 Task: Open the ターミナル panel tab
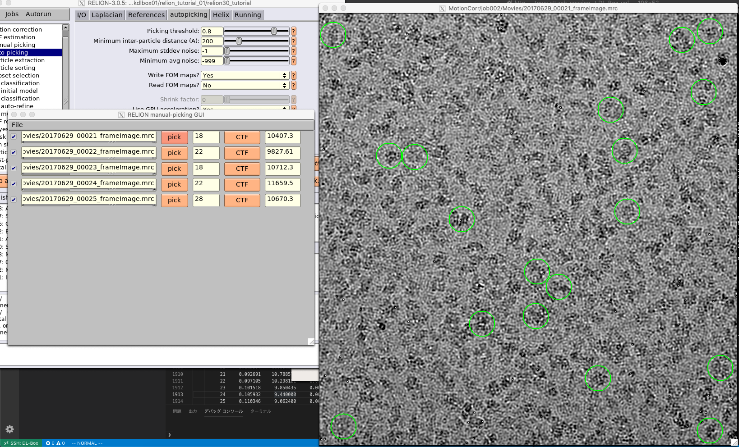tap(261, 411)
